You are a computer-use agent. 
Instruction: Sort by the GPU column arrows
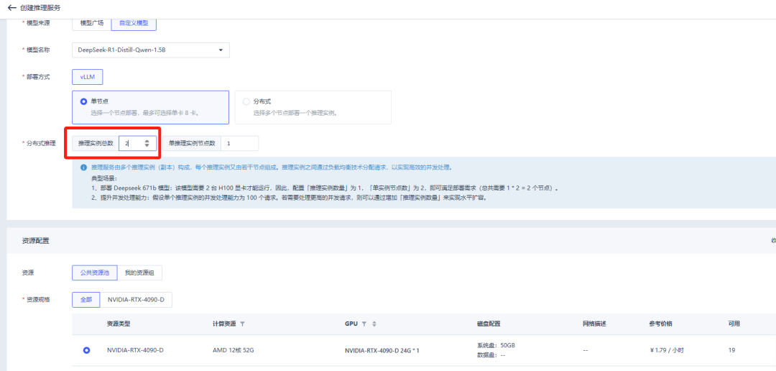pos(374,324)
